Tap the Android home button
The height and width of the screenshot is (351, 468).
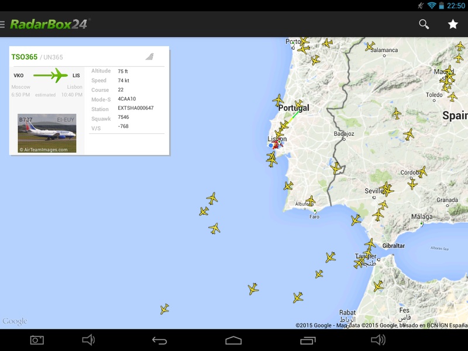(233, 340)
